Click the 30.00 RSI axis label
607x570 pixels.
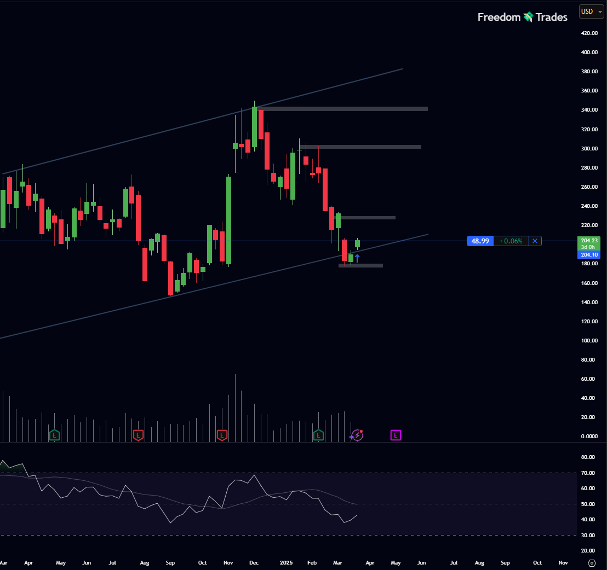(x=588, y=535)
